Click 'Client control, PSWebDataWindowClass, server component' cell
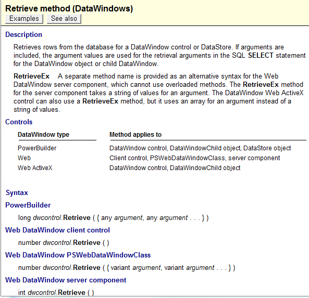Viewport: 309px width, 298px height. coord(194,158)
